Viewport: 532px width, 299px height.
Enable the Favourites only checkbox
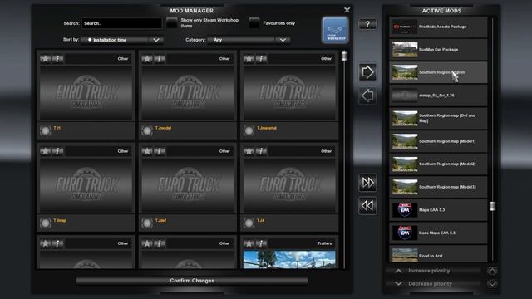[x=254, y=23]
